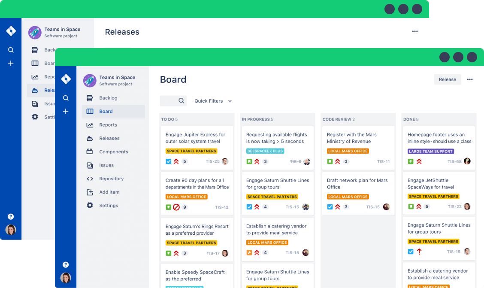
Task: Click LARGE TEAM SUPPORT label on TIS-68 card
Action: [x=431, y=151]
